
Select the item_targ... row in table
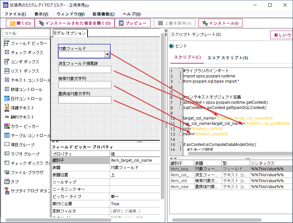[231, 169]
